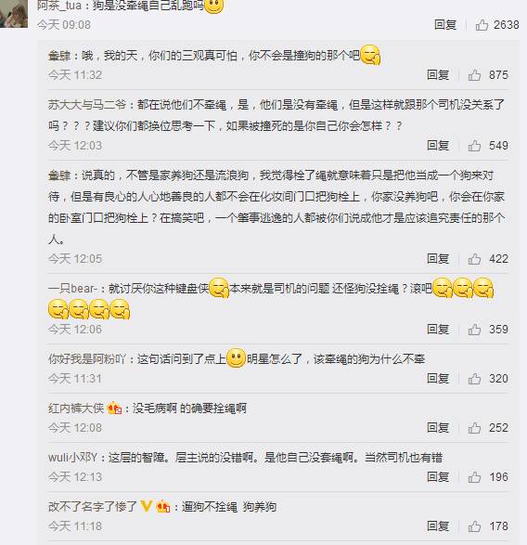
Task: Click membership badge next to 红内裤大侠
Action: point(115,409)
